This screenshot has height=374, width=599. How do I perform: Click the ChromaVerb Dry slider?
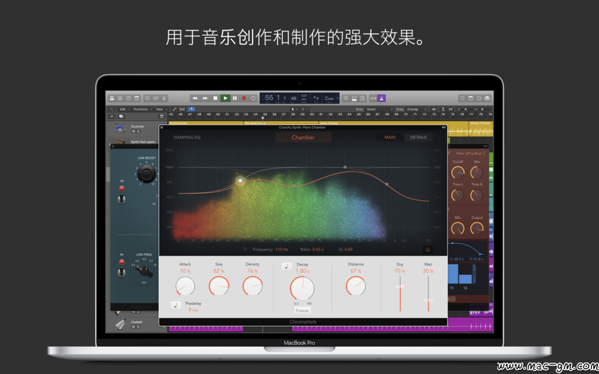[x=400, y=294]
